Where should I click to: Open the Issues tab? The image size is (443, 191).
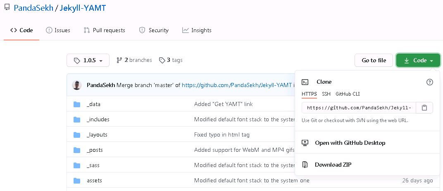point(58,30)
